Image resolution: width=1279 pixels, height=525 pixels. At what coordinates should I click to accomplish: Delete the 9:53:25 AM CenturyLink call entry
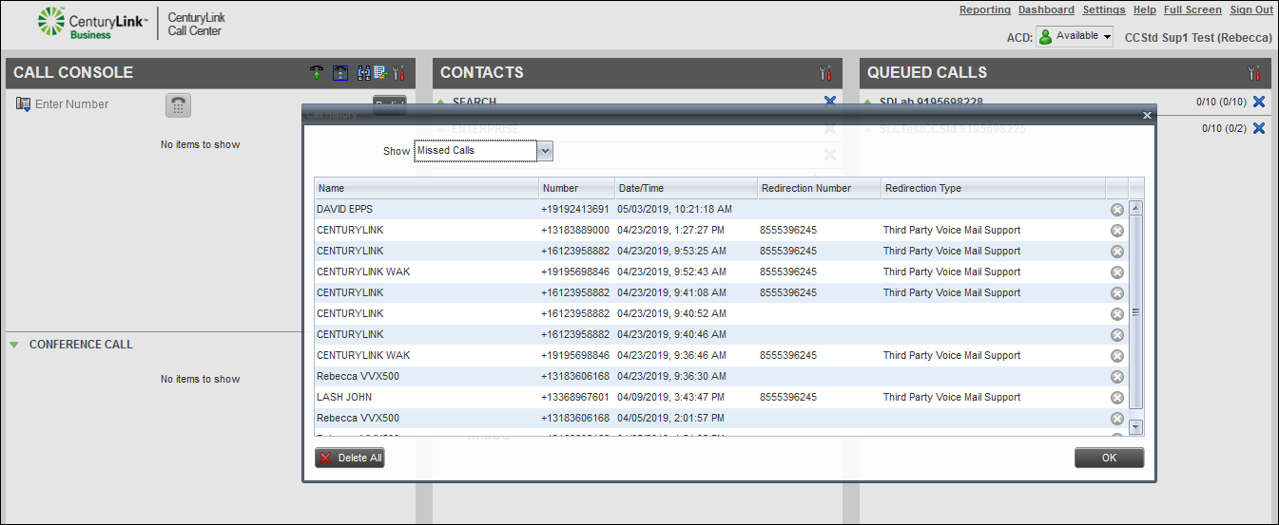1117,252
